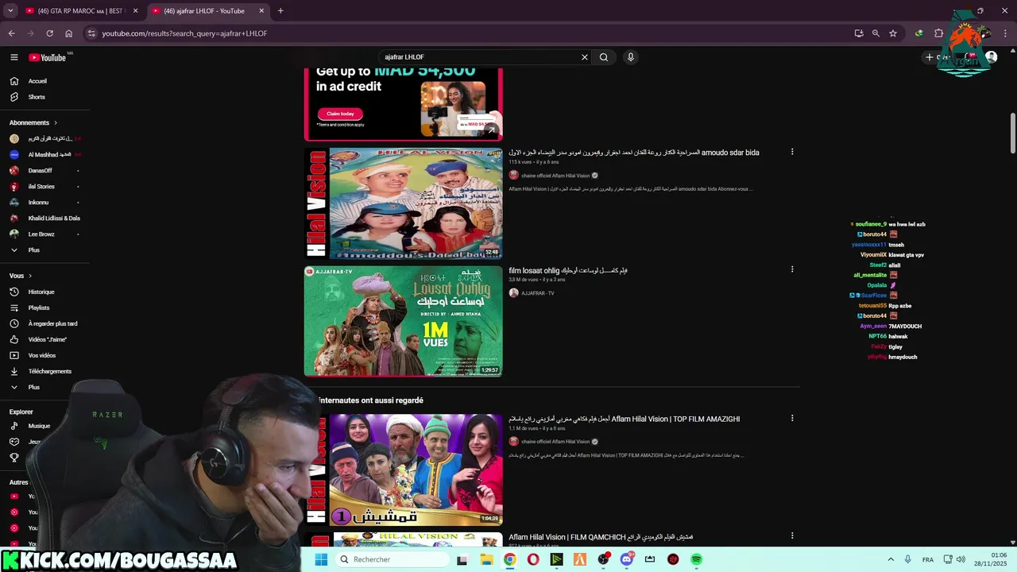Expand the Abonnements section header

[x=33, y=122]
